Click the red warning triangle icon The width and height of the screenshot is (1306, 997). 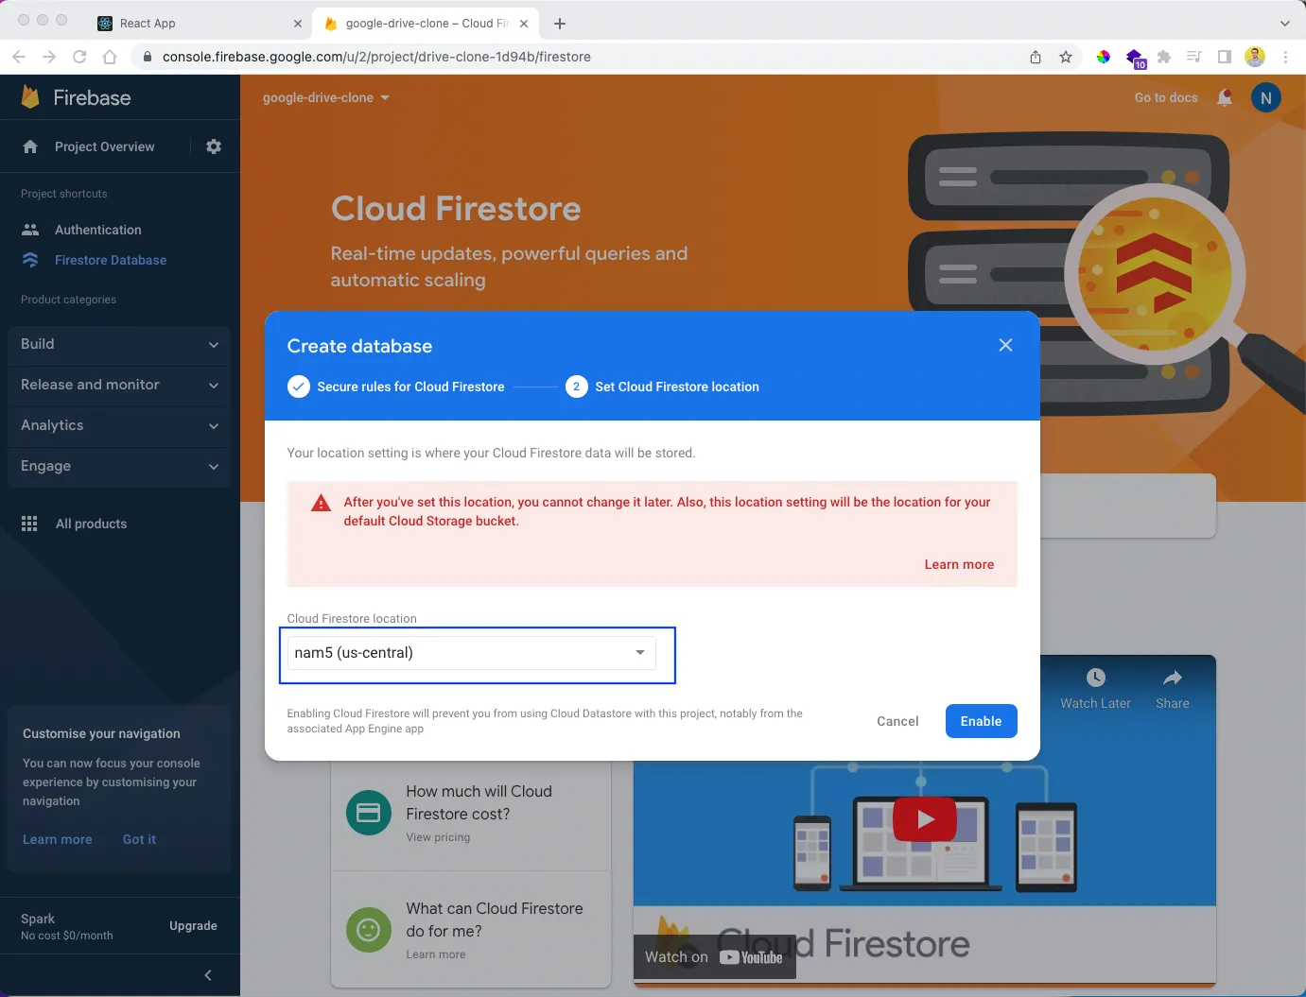(322, 503)
